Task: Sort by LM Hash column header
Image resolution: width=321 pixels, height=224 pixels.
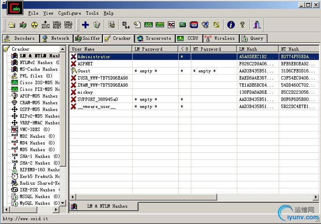Action: point(258,49)
